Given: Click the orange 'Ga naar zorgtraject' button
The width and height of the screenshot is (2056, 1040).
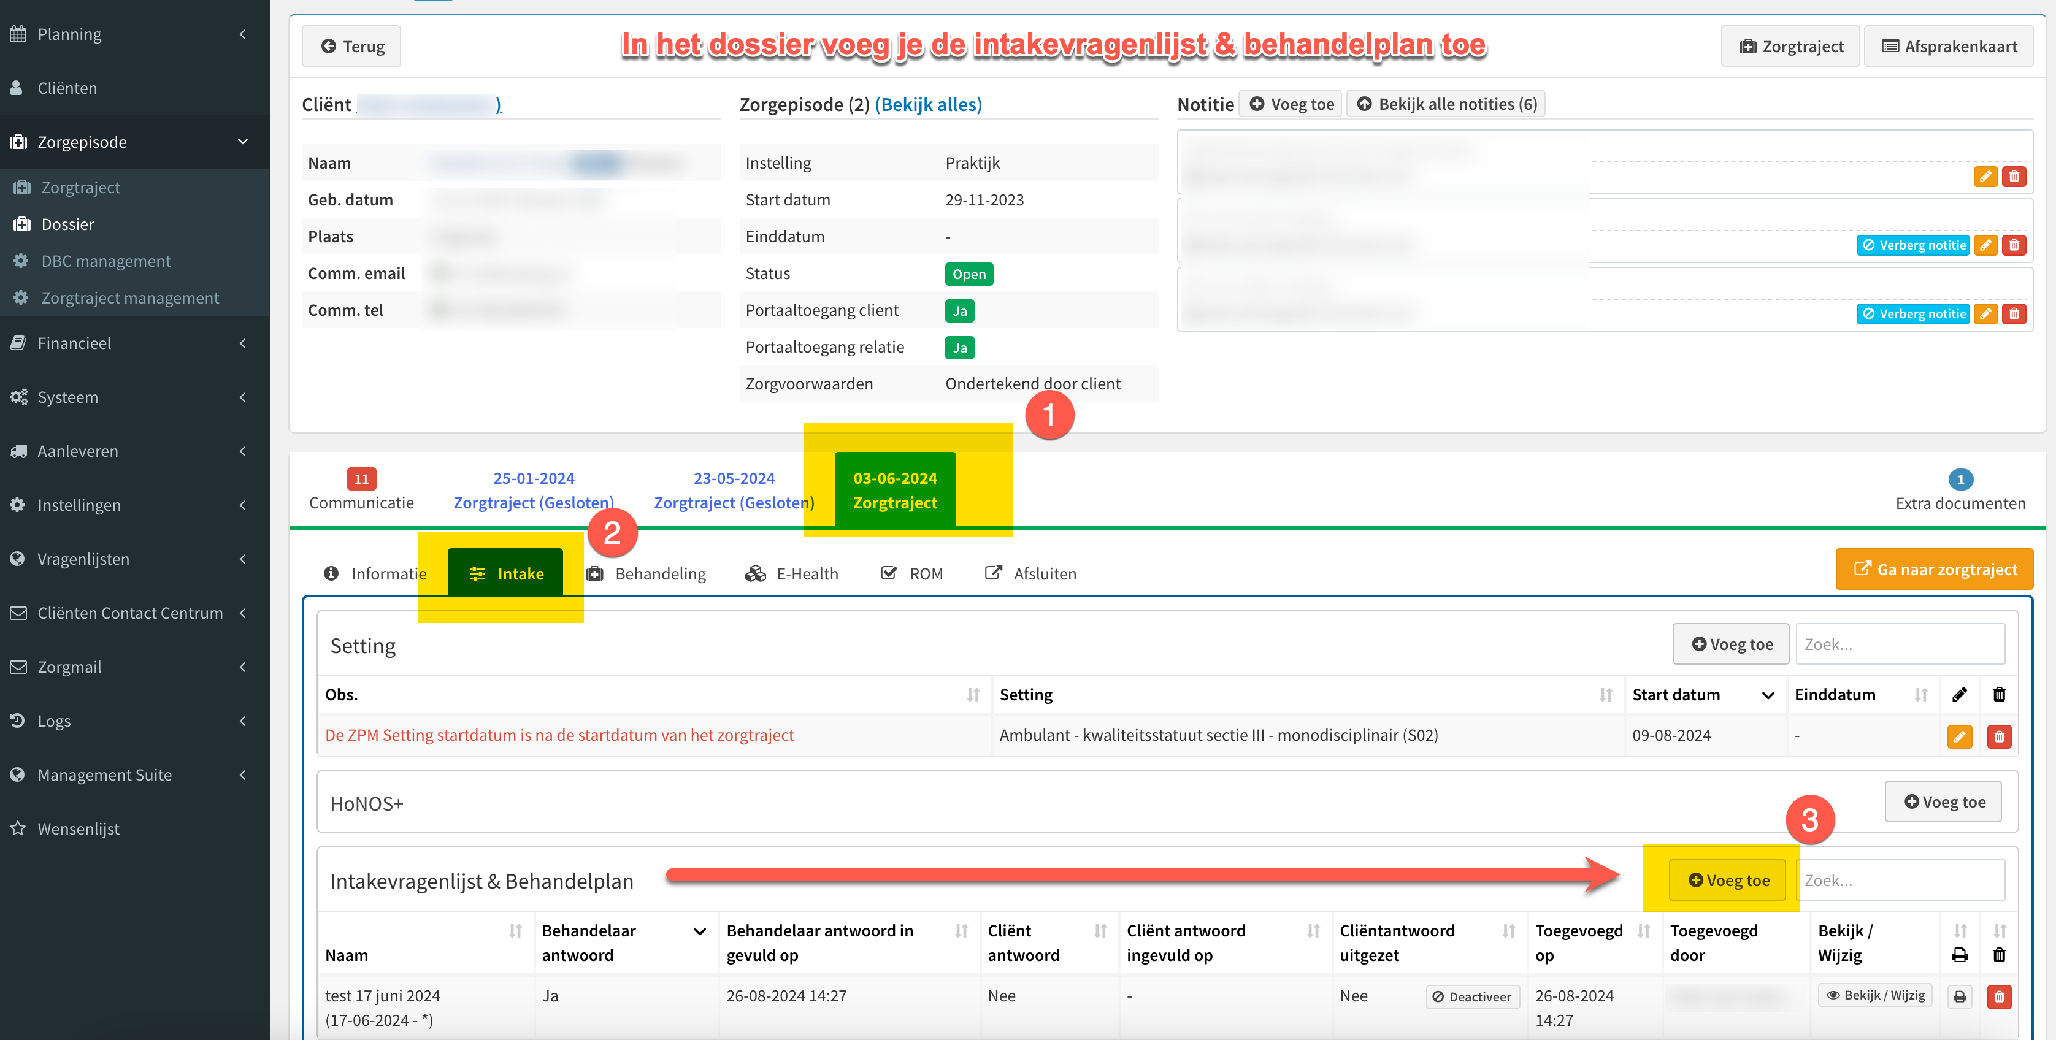Looking at the screenshot, I should coord(1934,569).
